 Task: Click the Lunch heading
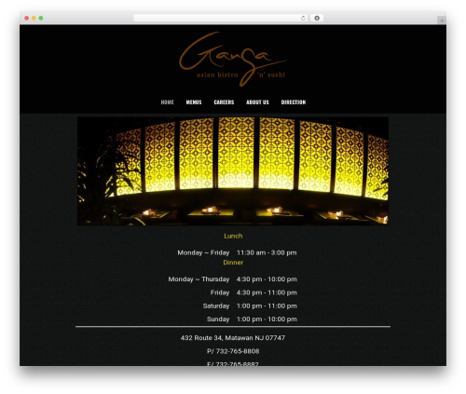tap(233, 236)
